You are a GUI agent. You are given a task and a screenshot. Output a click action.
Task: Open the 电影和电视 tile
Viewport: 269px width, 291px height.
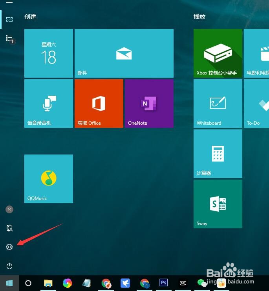pyautogui.click(x=256, y=53)
